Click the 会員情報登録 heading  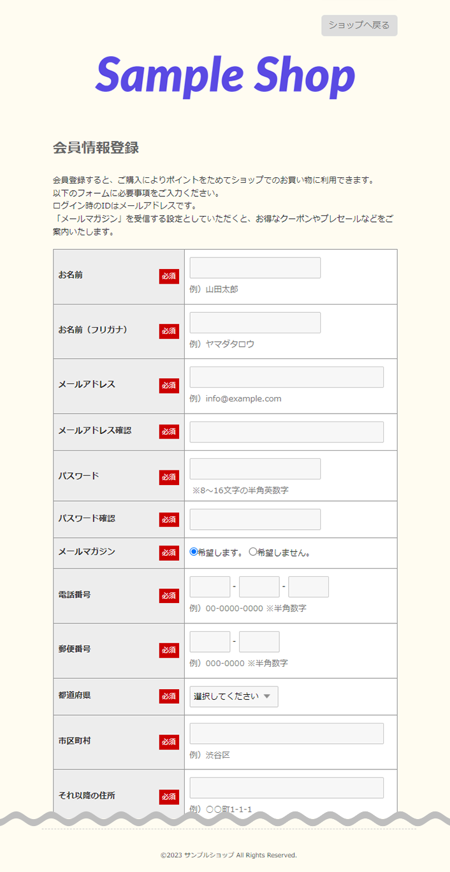tap(96, 148)
